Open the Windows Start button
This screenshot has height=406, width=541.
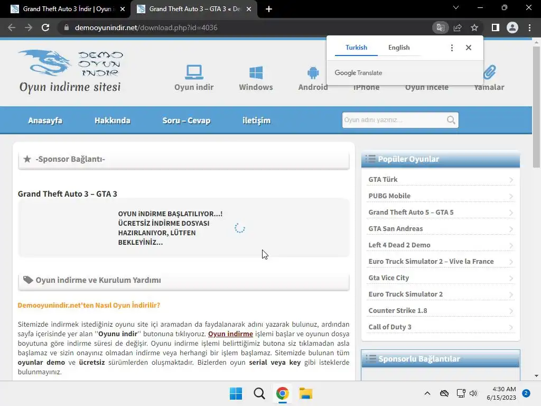tap(236, 393)
